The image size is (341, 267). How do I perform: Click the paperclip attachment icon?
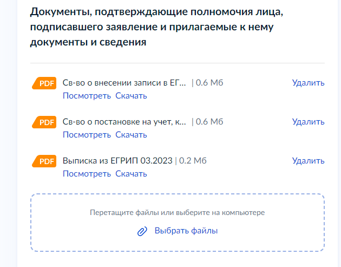coord(142,231)
